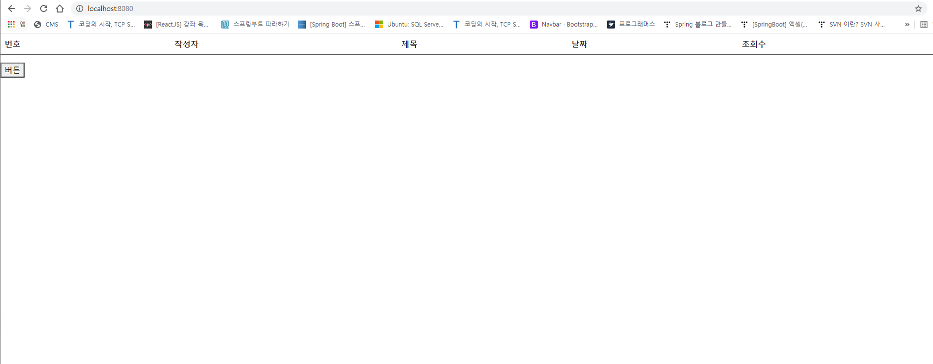Viewport: 933px width, 364px height.
Task: Open the 'Ubuntu: SQL Serve...' bookmark
Action: tap(409, 24)
